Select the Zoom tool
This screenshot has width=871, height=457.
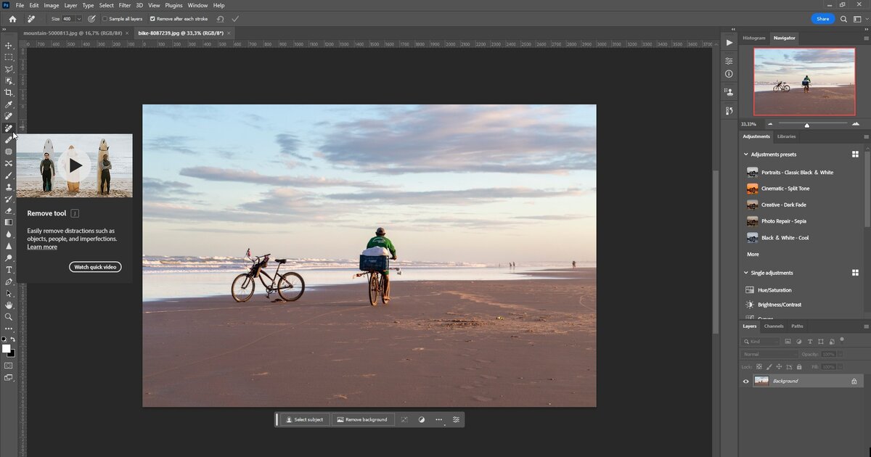9,317
